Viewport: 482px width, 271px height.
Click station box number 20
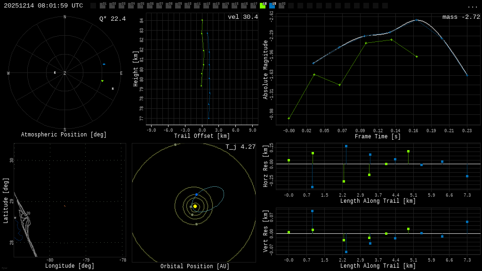point(281,6)
